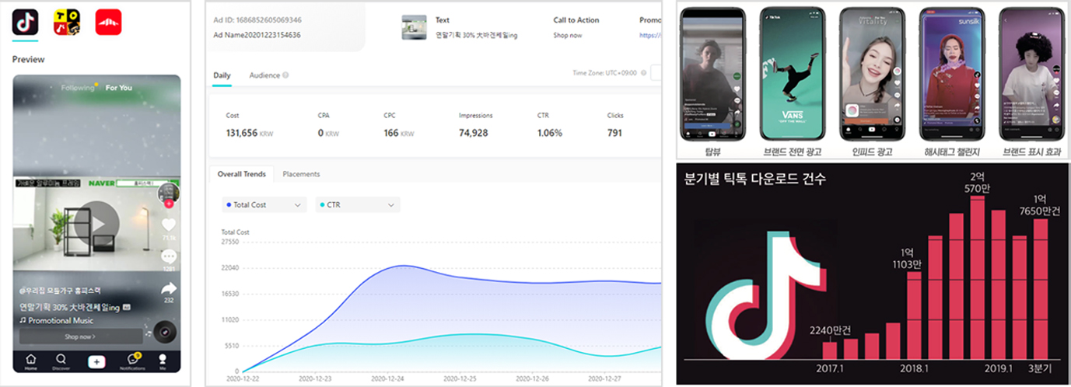Select the red BuzzVideo placement icon

click(x=108, y=23)
